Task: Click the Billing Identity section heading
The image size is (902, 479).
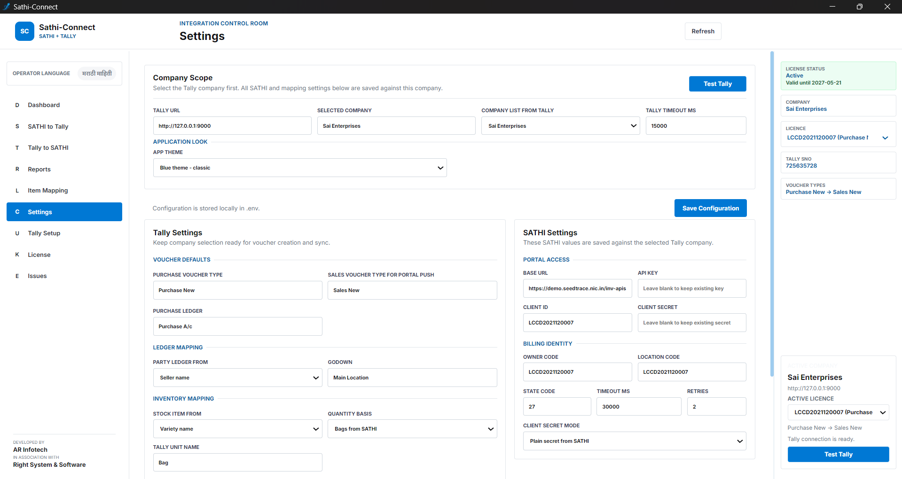Action: click(548, 344)
